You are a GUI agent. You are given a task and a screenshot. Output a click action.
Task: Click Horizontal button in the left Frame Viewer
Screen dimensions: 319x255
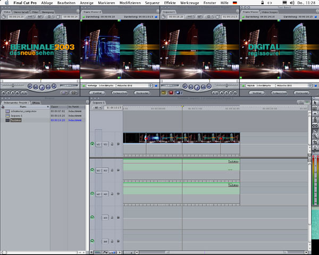pyautogui.click(x=142, y=93)
